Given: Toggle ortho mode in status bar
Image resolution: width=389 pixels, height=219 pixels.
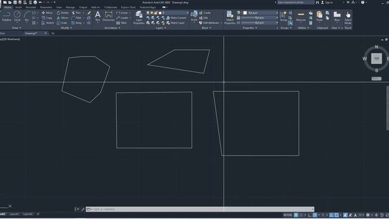Looking at the screenshot, I should click(309, 215).
